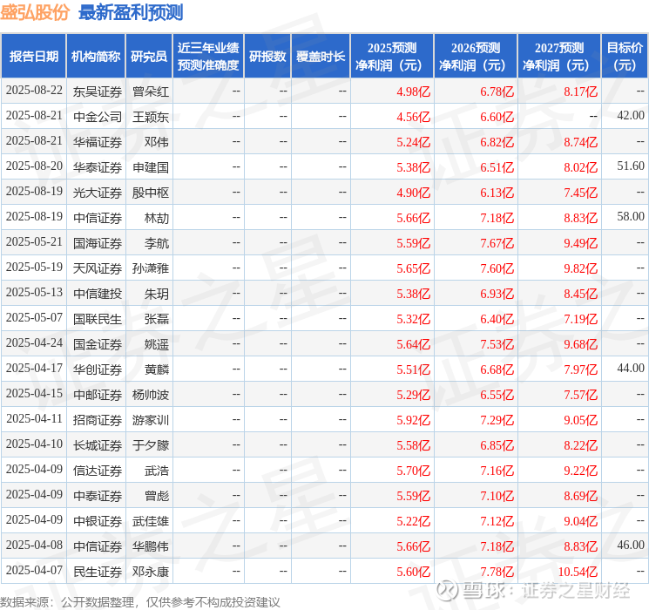Click researcher name 王颖东
649x610 pixels.
click(150, 117)
